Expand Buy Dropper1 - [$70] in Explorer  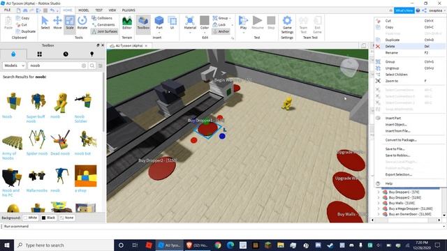tap(379, 192)
